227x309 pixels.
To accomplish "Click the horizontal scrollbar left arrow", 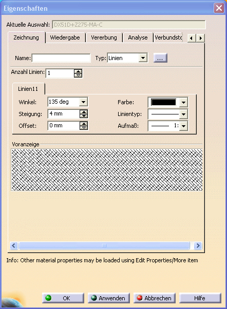I will (14, 245).
